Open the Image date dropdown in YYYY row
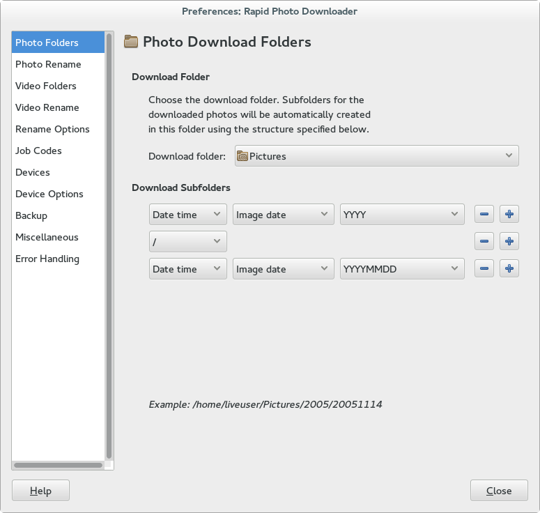Image resolution: width=540 pixels, height=513 pixels. [x=283, y=214]
